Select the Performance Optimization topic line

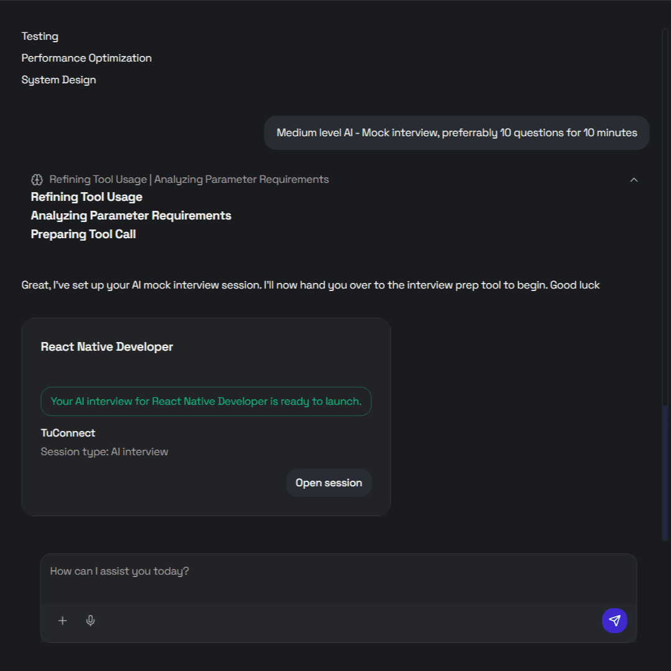coord(86,58)
